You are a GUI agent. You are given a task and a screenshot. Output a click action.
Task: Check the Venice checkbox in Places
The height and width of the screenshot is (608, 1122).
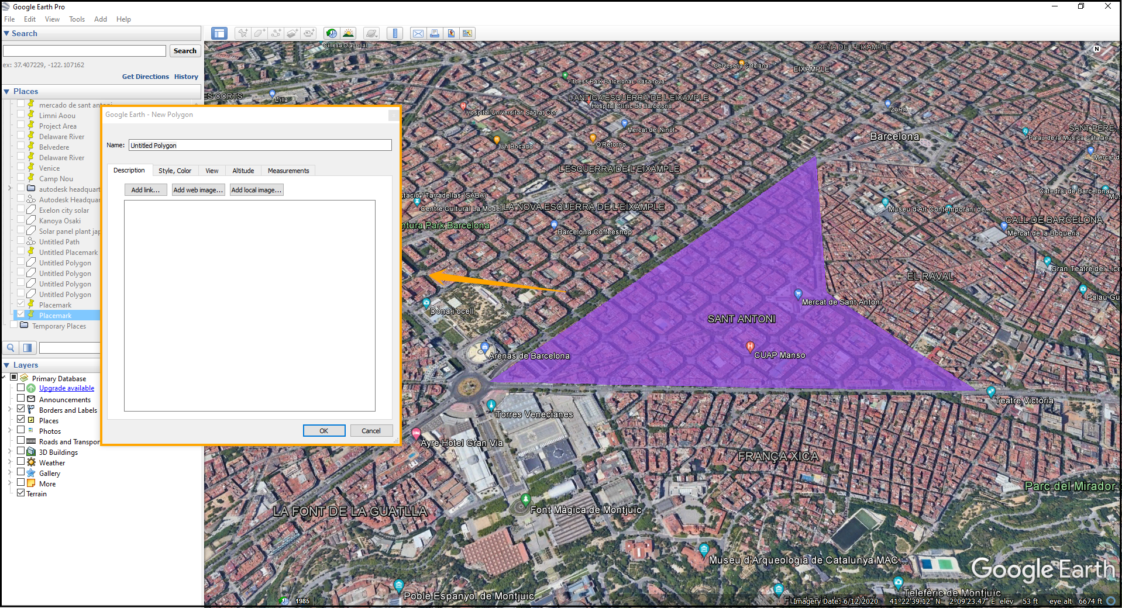[x=21, y=167]
